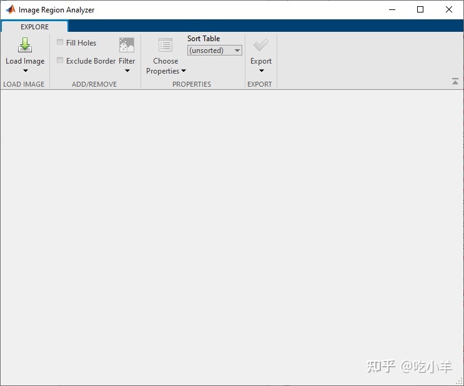Click the Export checkmark icon
The width and height of the screenshot is (464, 386).
(260, 46)
